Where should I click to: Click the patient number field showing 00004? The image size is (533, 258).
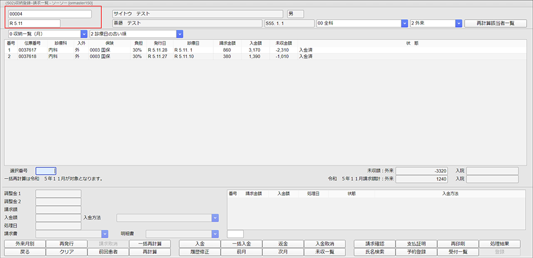50,14
